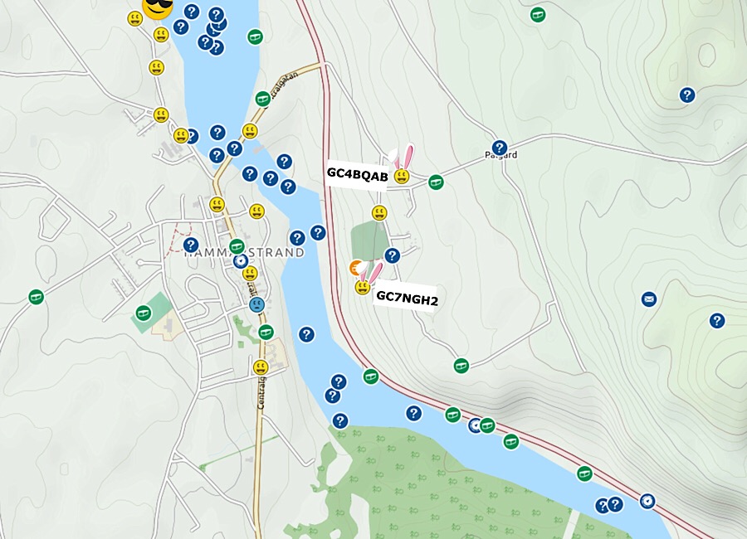The width and height of the screenshot is (747, 539).
Task: Select the letterbox envelope cache icon
Action: pyautogui.click(x=649, y=299)
